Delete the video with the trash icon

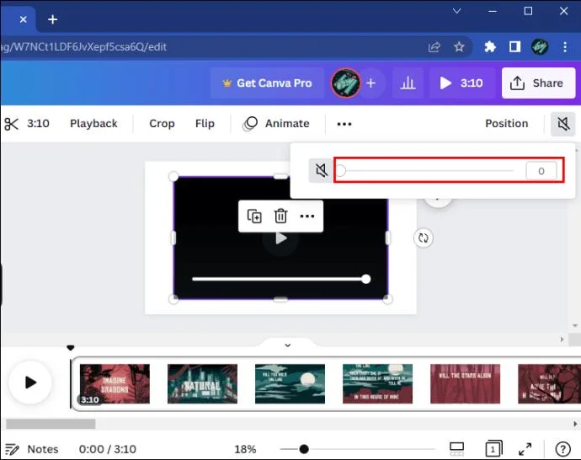pyautogui.click(x=280, y=217)
